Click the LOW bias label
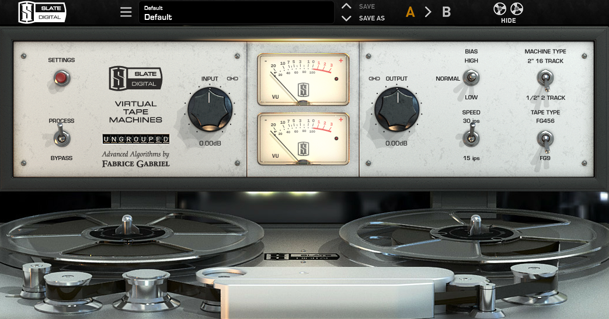Viewport: 609px width, 319px height. (471, 97)
